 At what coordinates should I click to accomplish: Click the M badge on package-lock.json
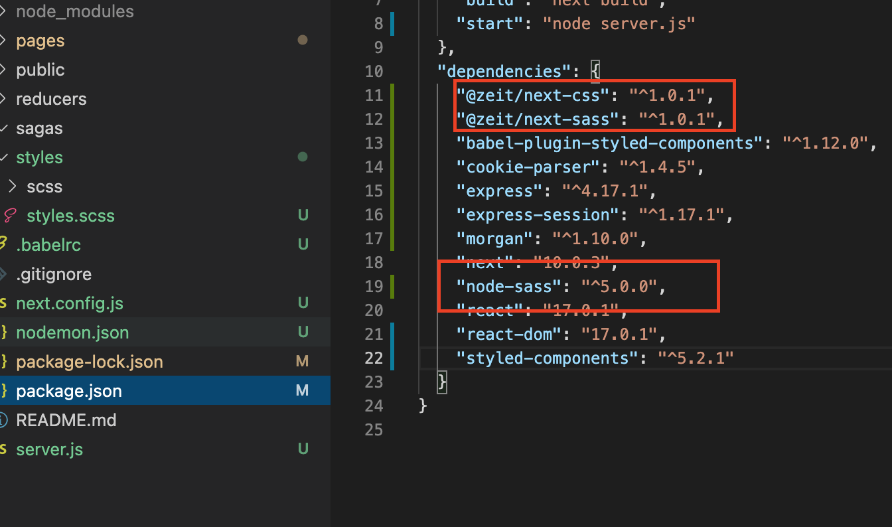click(x=303, y=362)
